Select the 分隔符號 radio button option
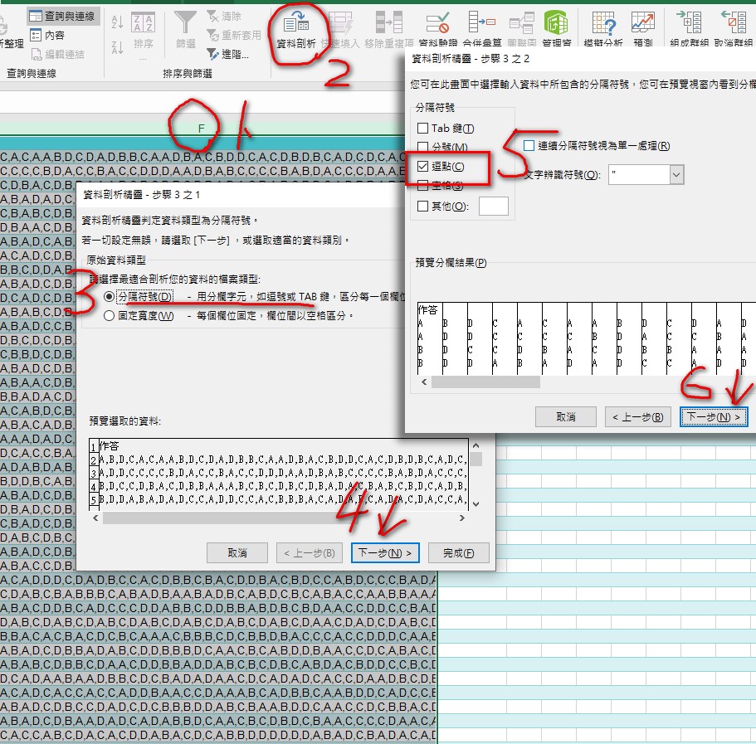756x744 pixels. [x=109, y=296]
